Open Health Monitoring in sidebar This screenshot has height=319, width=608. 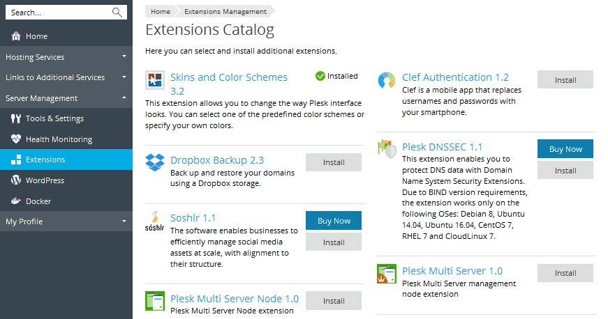[x=59, y=139]
